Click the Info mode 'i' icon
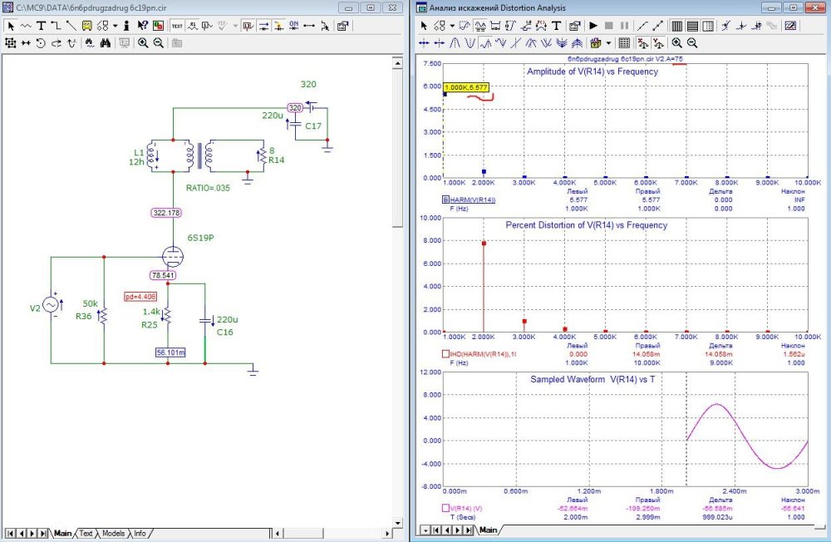831x542 pixels. [x=125, y=26]
